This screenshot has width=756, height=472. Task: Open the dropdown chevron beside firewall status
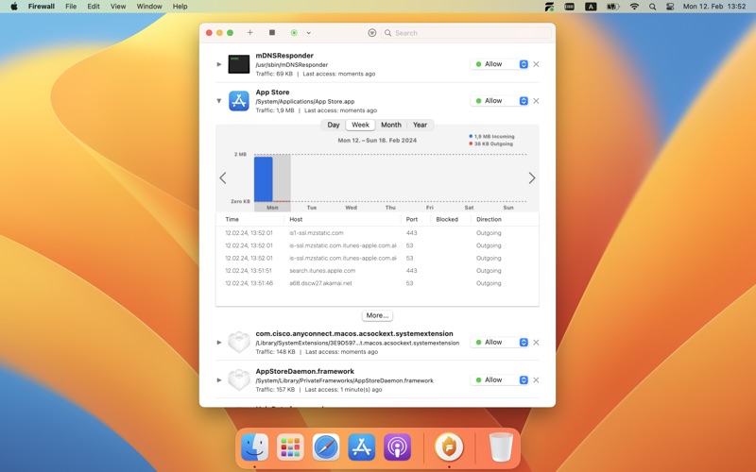point(309,33)
